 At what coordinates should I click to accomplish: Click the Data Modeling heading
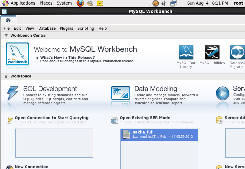tap(156, 89)
